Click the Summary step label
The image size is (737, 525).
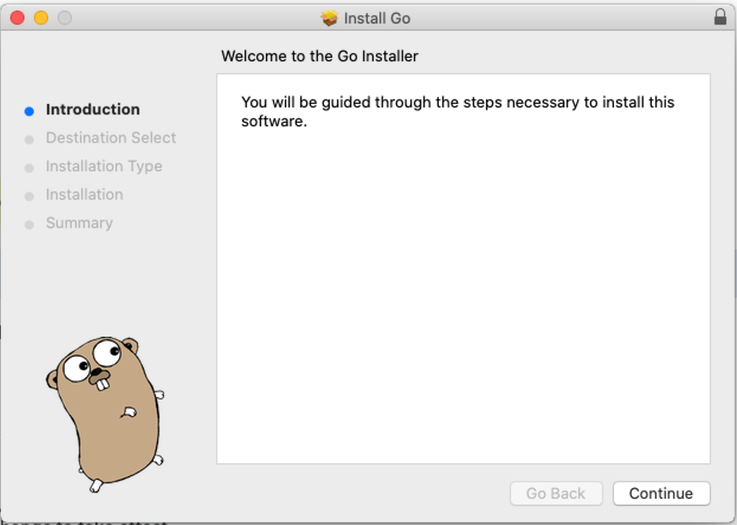(80, 223)
